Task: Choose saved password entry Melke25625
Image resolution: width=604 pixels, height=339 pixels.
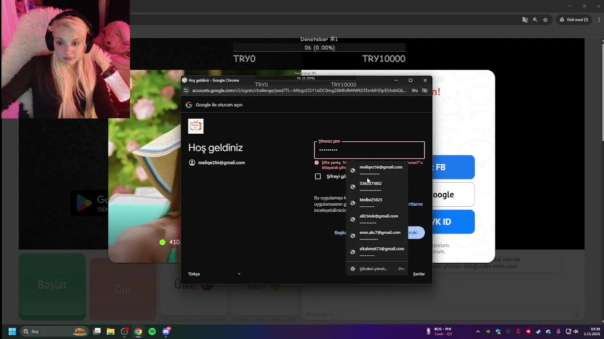Action: coord(377,203)
